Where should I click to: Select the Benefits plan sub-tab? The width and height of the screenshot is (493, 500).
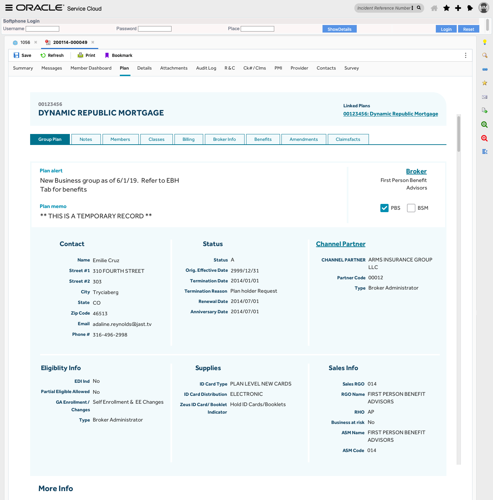click(263, 139)
